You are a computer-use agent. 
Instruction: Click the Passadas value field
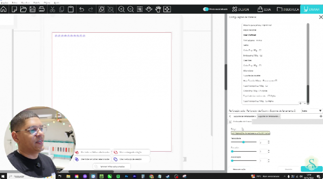pos(263,152)
